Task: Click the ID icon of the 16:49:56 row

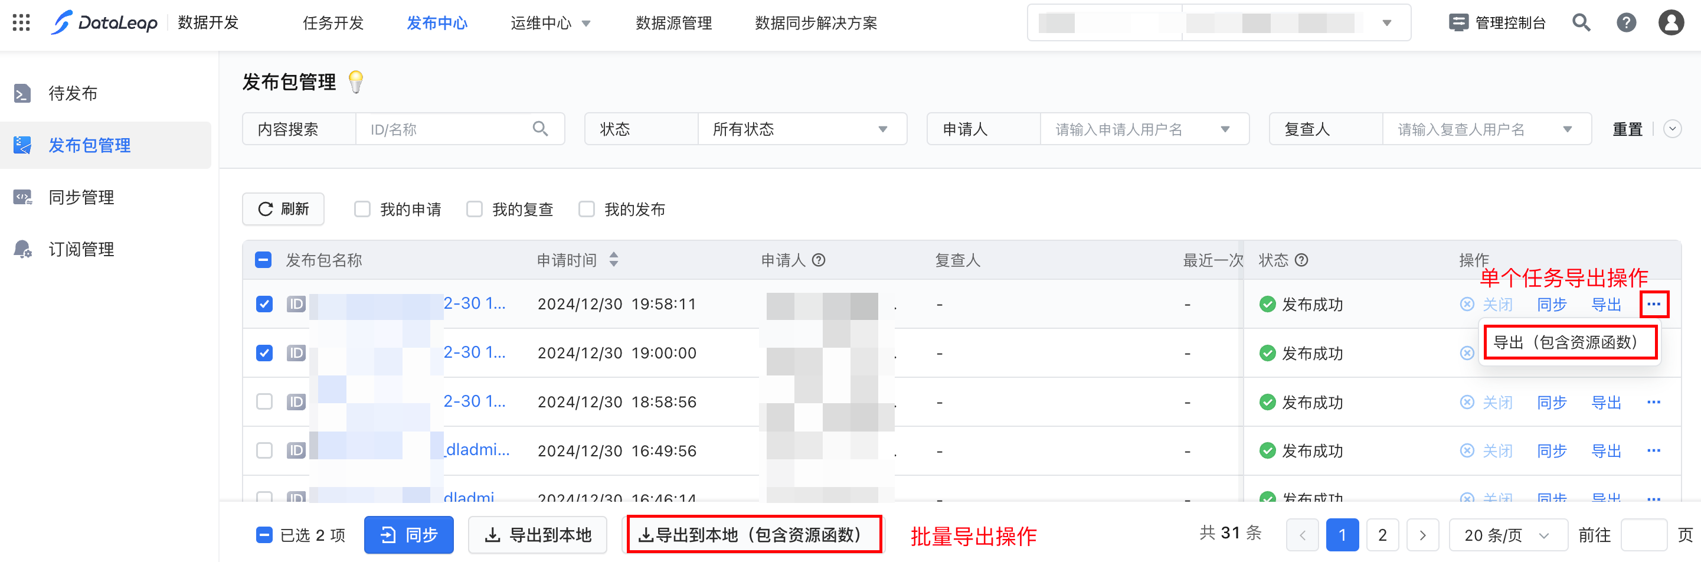Action: (x=296, y=451)
